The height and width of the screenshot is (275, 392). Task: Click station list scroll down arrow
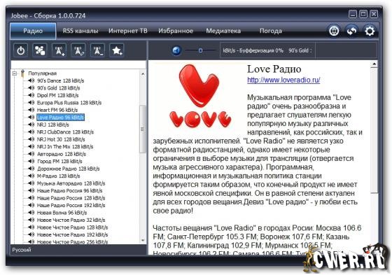[x=143, y=240]
